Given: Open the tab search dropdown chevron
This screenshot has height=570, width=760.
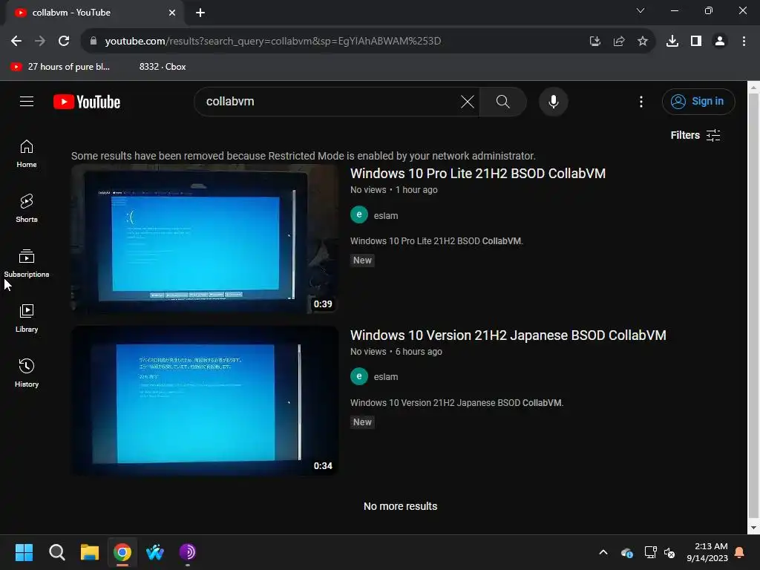Looking at the screenshot, I should (640, 10).
